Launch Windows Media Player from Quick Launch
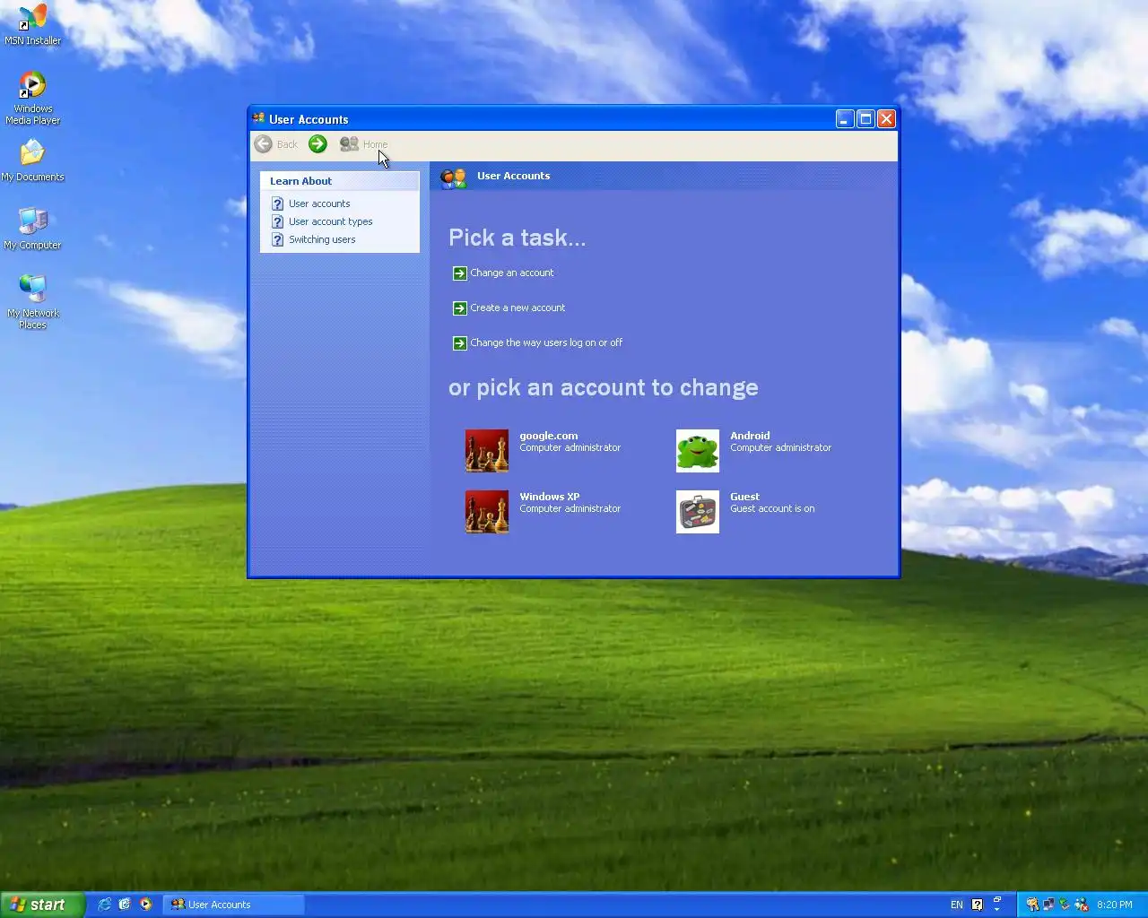The height and width of the screenshot is (918, 1148). tap(145, 905)
